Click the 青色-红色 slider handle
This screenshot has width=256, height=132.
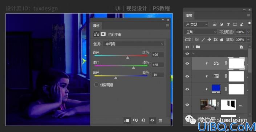coord(127,58)
